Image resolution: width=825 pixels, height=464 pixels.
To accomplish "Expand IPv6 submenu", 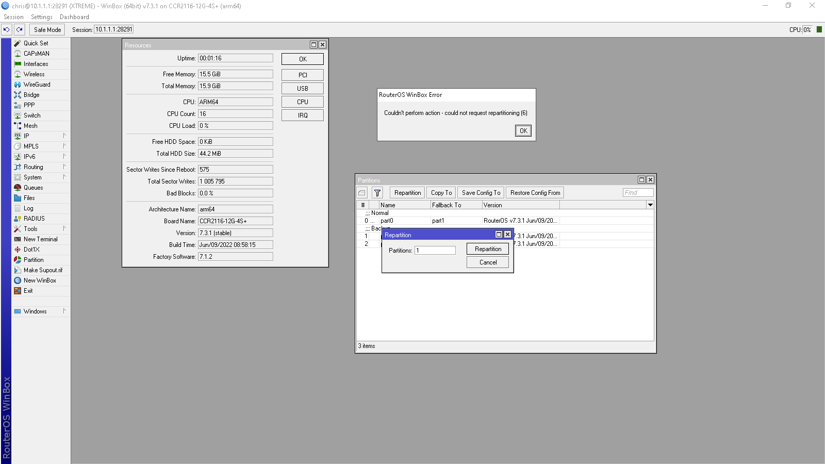I will [64, 157].
